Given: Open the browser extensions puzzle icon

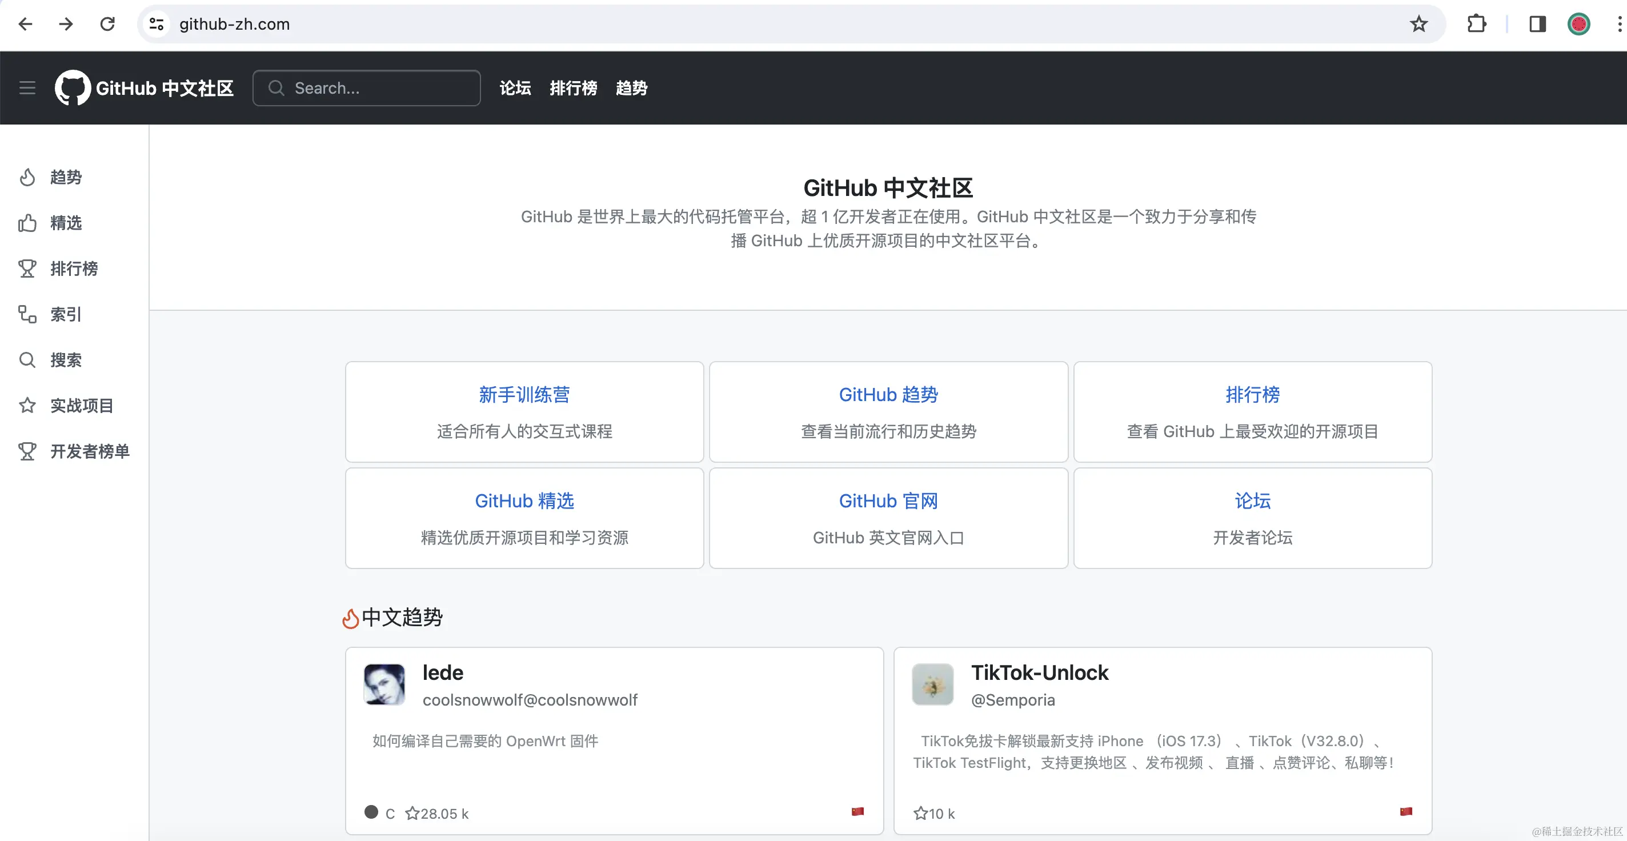Looking at the screenshot, I should pos(1476,24).
